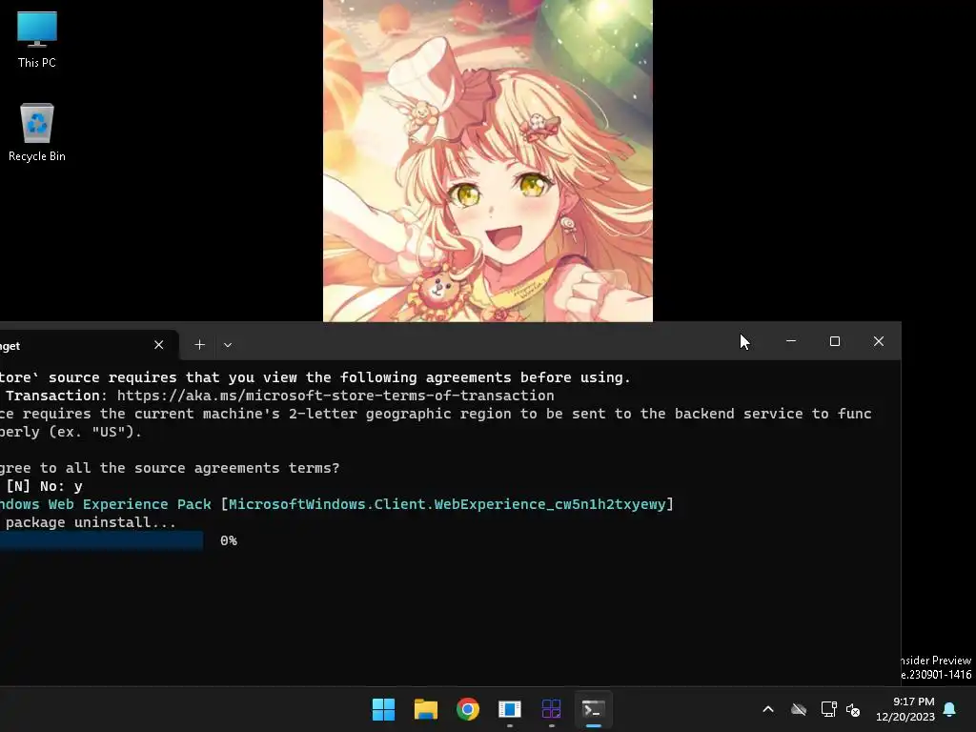Viewport: 976px width, 732px height.
Task: Switch to Terminal app on taskbar
Action: click(x=593, y=709)
